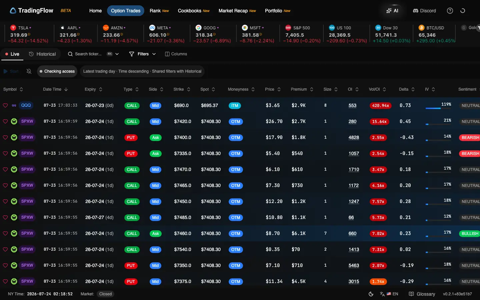480x300 pixels.
Task: Toggle favorite heart on $7420.0 SPXW row
Action: [x=5, y=121]
